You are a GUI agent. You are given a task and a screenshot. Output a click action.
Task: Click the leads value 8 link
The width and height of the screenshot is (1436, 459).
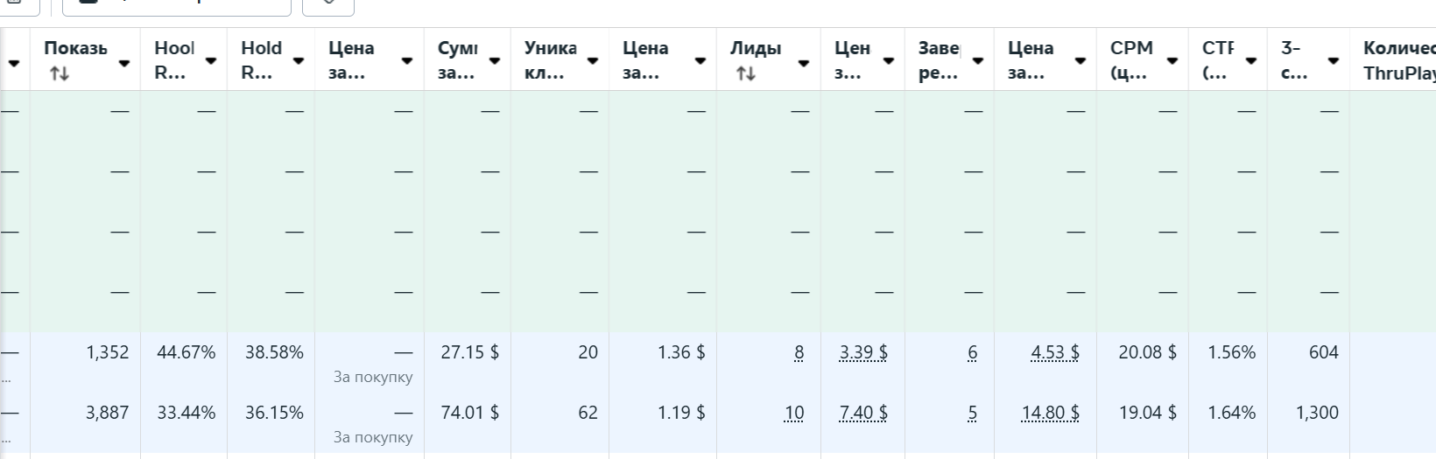799,353
